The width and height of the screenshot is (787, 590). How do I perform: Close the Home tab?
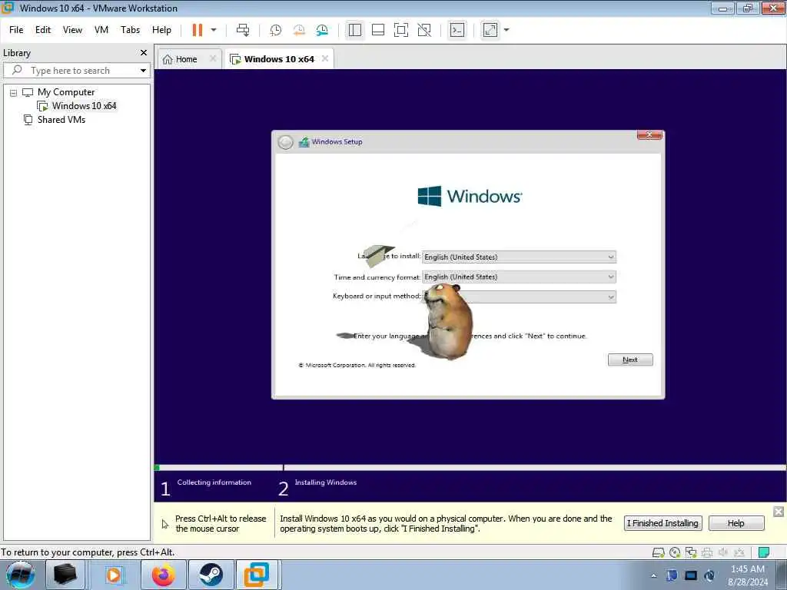point(213,58)
